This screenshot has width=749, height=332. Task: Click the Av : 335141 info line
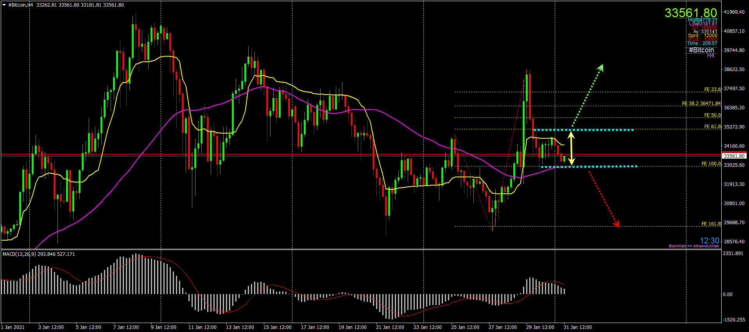pos(705,32)
